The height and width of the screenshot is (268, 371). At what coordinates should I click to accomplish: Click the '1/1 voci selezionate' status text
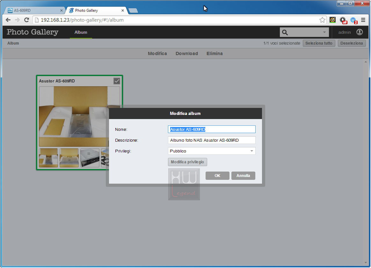tap(281, 43)
